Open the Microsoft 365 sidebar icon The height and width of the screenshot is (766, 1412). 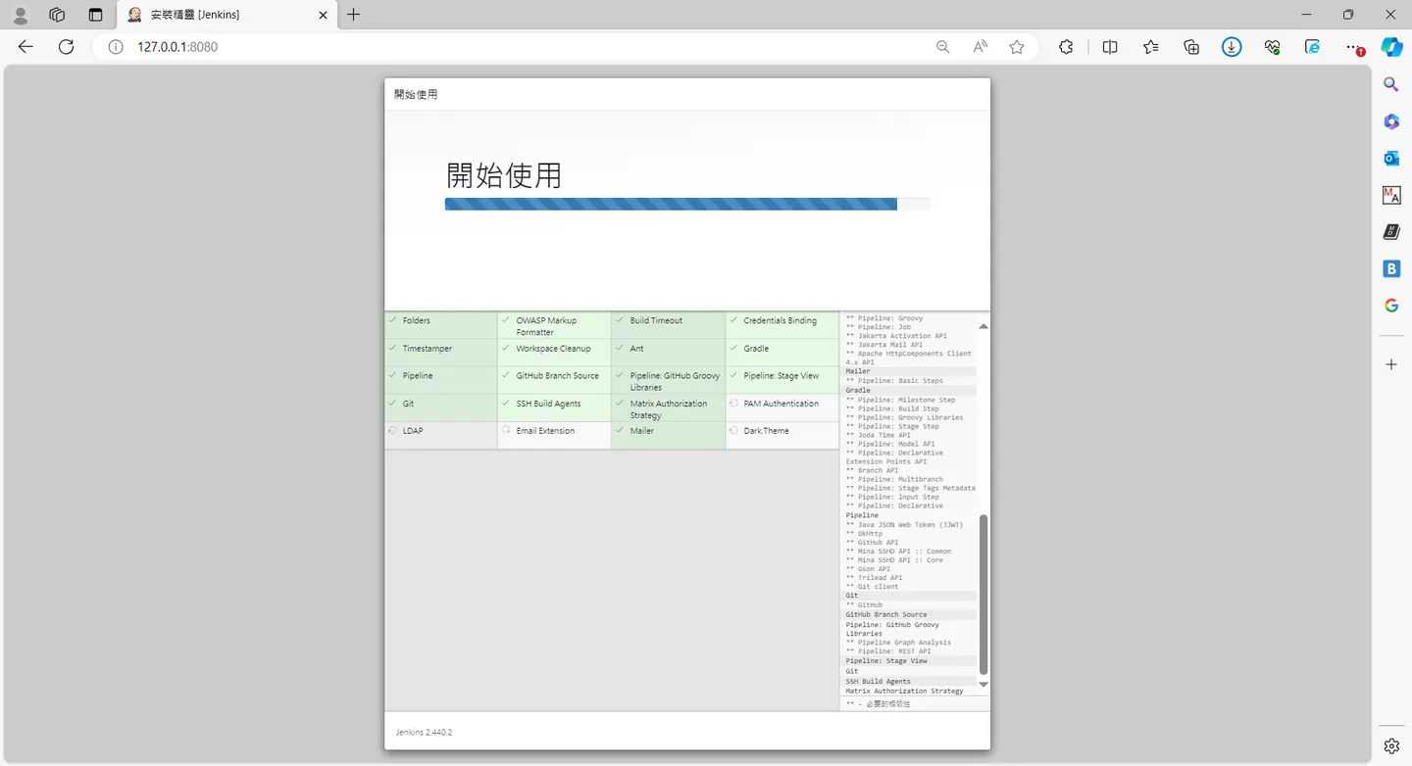[x=1391, y=121]
